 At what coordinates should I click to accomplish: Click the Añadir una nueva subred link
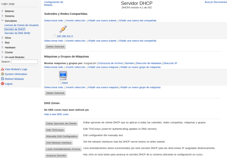[x=102, y=20]
